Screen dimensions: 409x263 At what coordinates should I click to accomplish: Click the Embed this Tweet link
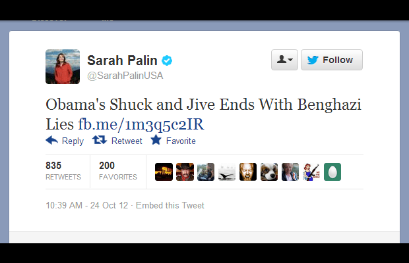pos(170,205)
